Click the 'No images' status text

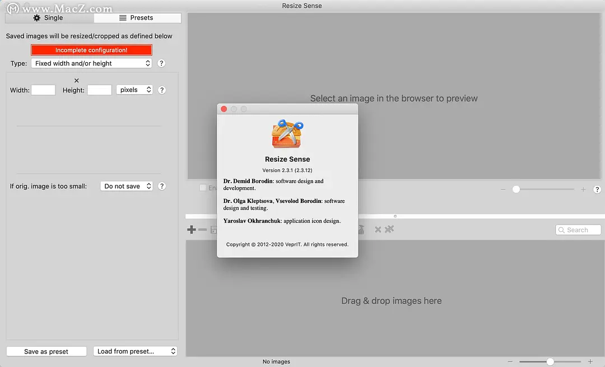pyautogui.click(x=276, y=361)
